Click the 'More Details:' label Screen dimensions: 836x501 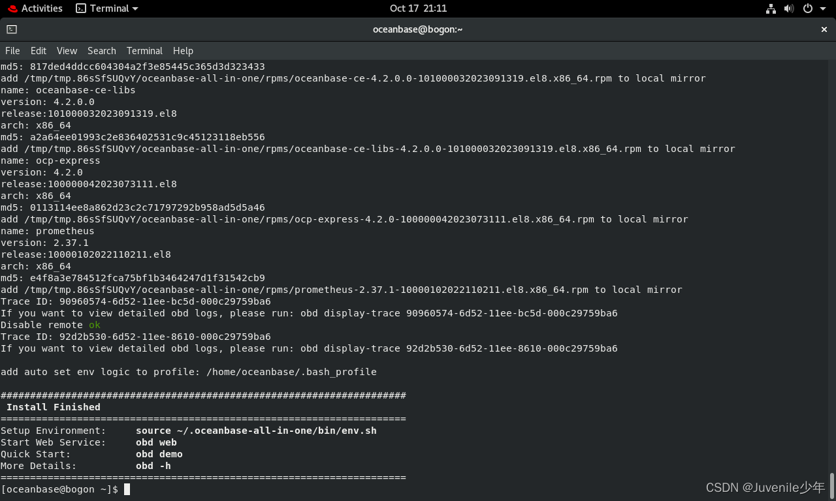point(39,466)
